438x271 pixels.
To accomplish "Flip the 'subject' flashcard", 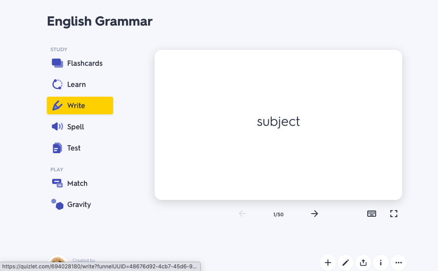I will 278,124.
